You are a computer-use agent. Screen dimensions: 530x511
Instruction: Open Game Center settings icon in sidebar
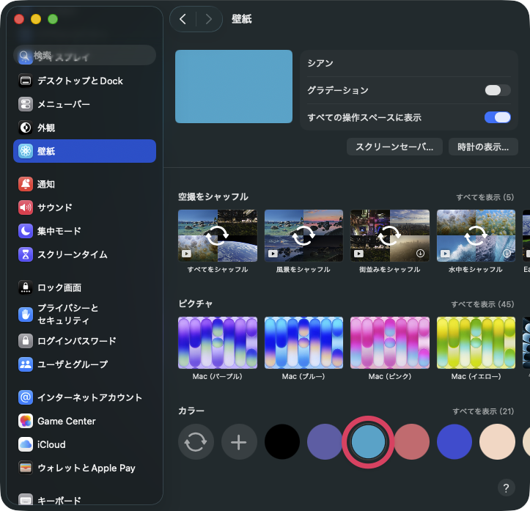26,421
